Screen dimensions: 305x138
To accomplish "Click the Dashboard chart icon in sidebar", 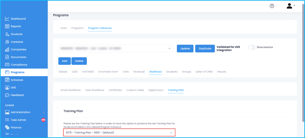I will [7, 19].
